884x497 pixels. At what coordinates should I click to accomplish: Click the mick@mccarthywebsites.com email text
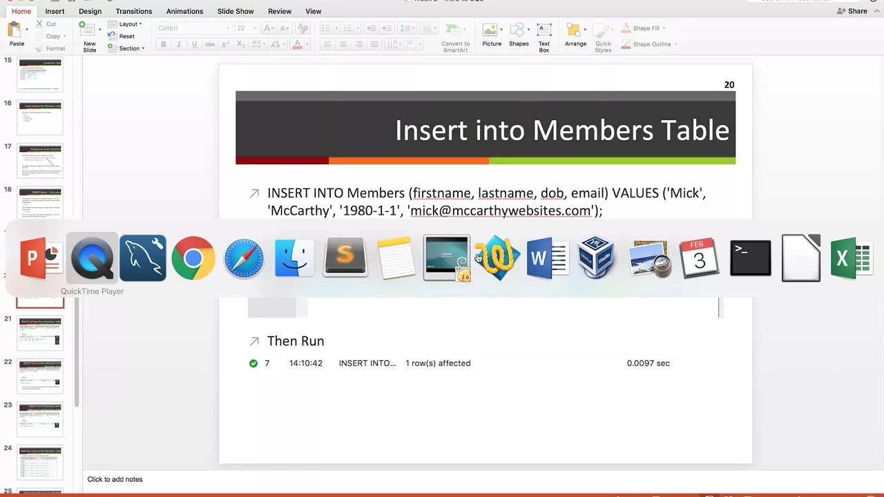coord(502,211)
